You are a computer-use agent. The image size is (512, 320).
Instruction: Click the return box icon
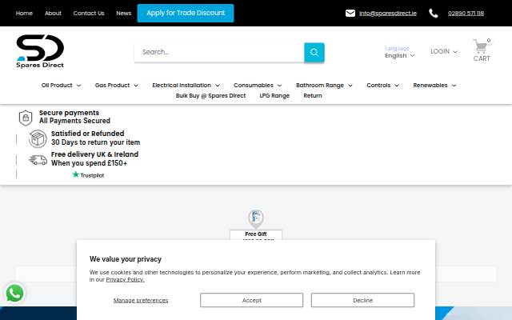(38, 138)
